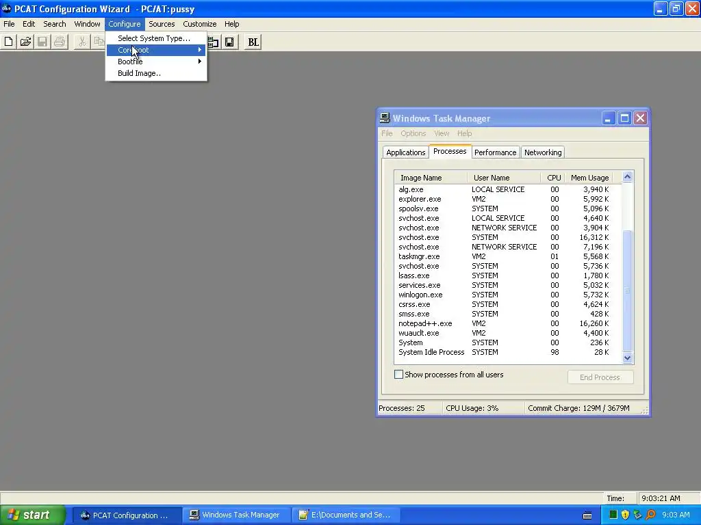Click the process list scroll up arrow

tap(627, 177)
